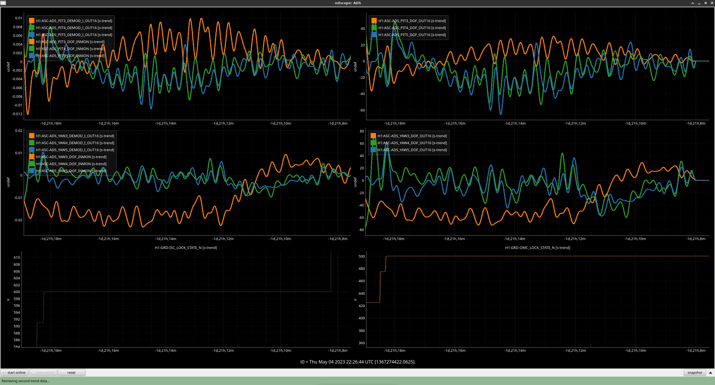This screenshot has height=385, width=715.
Task: Select the PIT3_DOF_INMON orange color swatch
Action: tap(32, 42)
